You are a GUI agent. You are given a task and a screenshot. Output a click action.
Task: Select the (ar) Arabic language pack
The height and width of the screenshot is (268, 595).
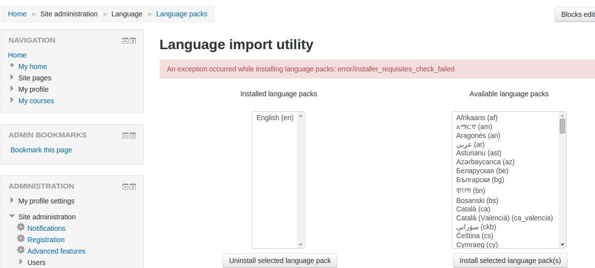(x=470, y=144)
